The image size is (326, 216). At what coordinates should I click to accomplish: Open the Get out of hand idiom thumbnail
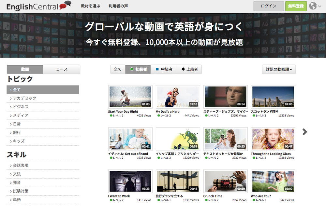click(x=130, y=139)
